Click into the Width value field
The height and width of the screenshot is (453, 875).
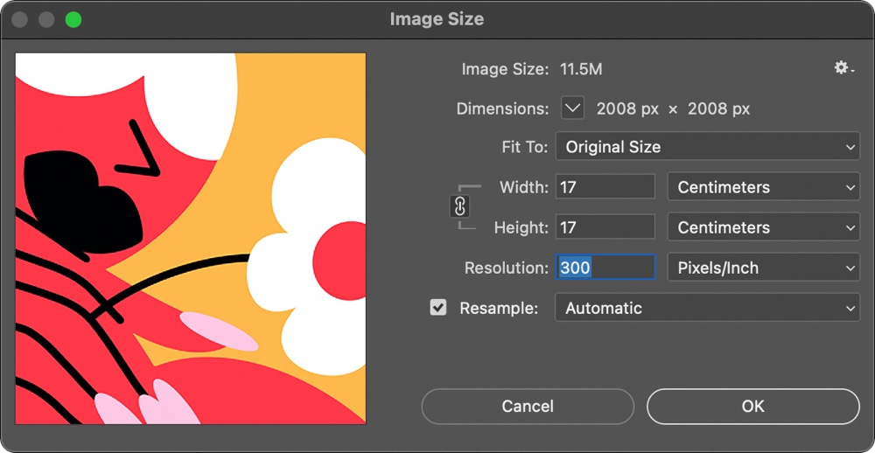coord(605,187)
